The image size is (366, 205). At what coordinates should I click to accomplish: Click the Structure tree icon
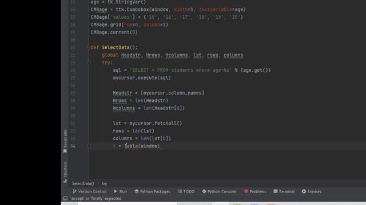(x=65, y=181)
